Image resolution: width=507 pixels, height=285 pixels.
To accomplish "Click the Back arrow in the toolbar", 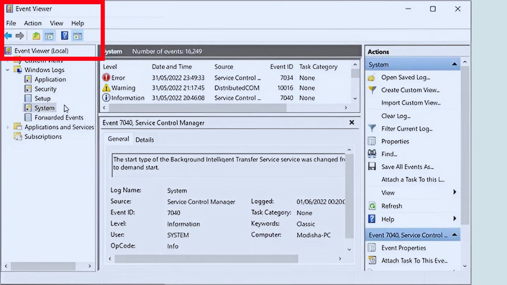I will tap(8, 36).
